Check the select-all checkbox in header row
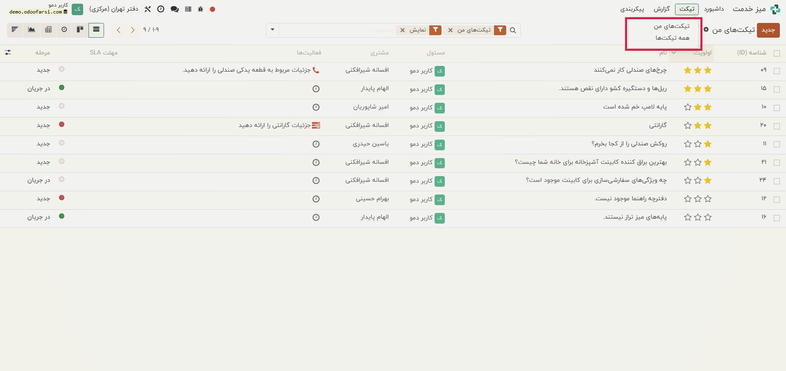This screenshot has width=786, height=371. (777, 53)
